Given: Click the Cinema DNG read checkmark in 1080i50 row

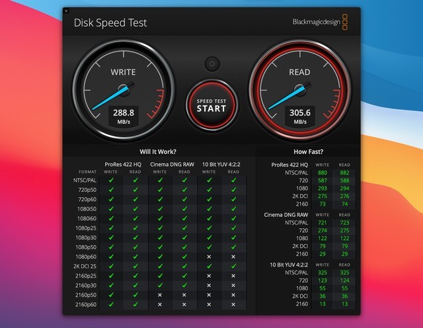Looking at the screenshot, I should point(184,209).
